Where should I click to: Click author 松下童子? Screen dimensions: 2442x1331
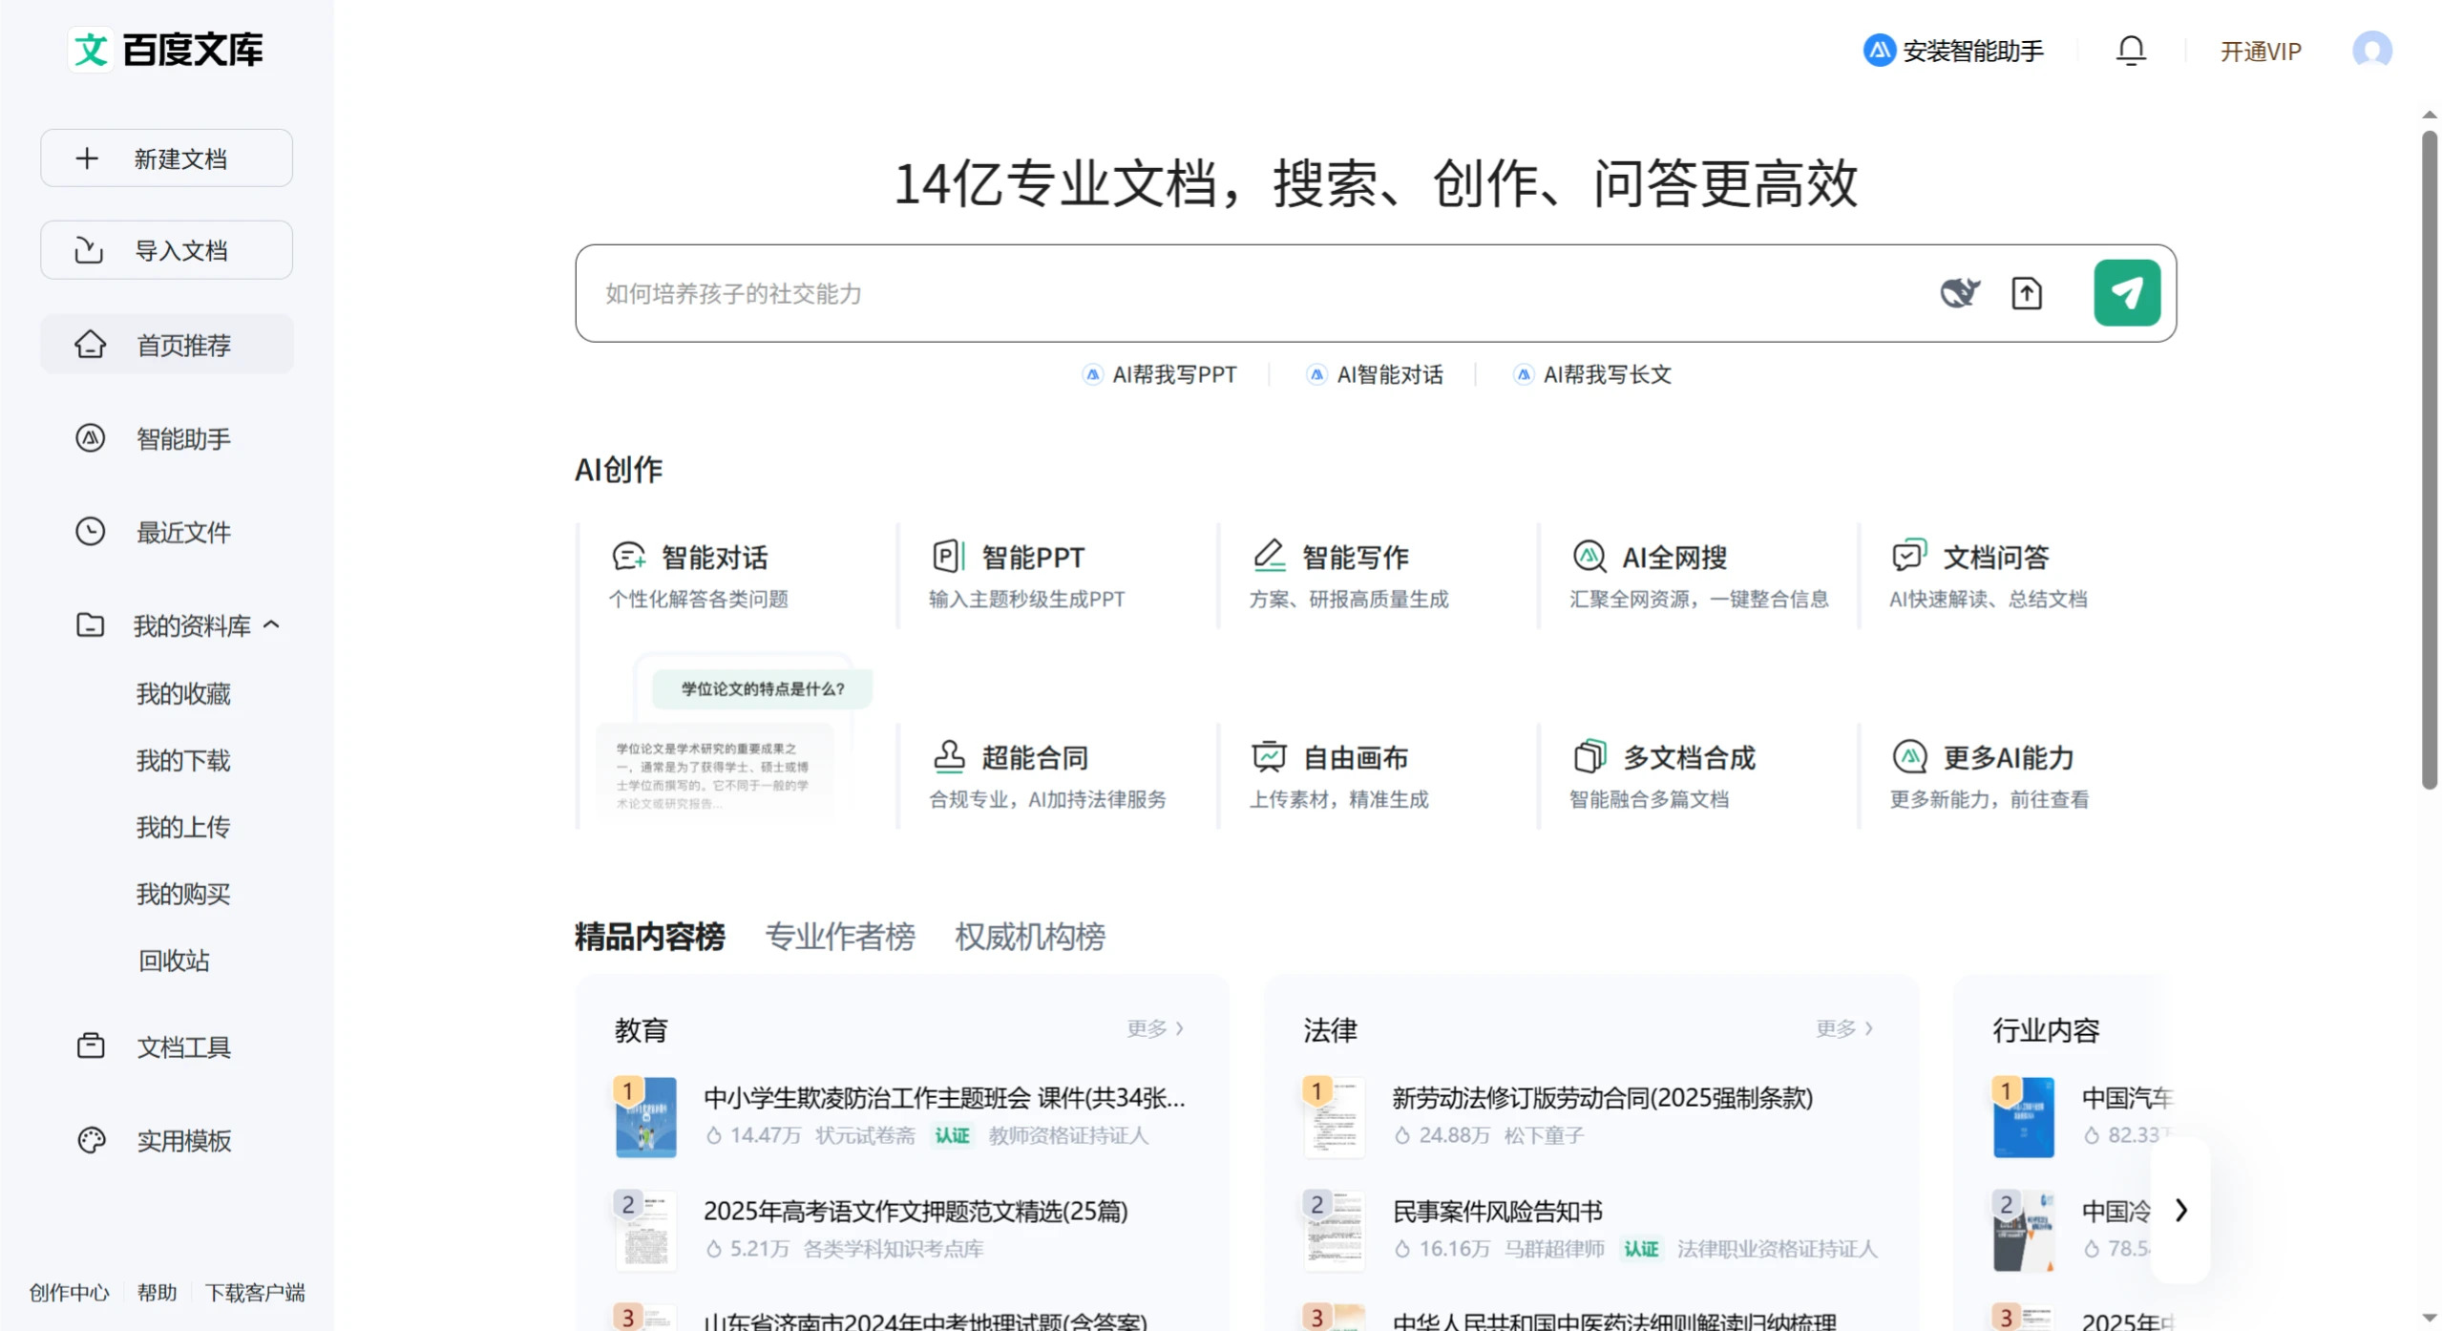[x=1543, y=1135]
